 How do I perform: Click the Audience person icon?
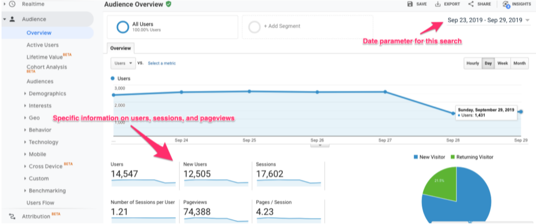coord(13,19)
